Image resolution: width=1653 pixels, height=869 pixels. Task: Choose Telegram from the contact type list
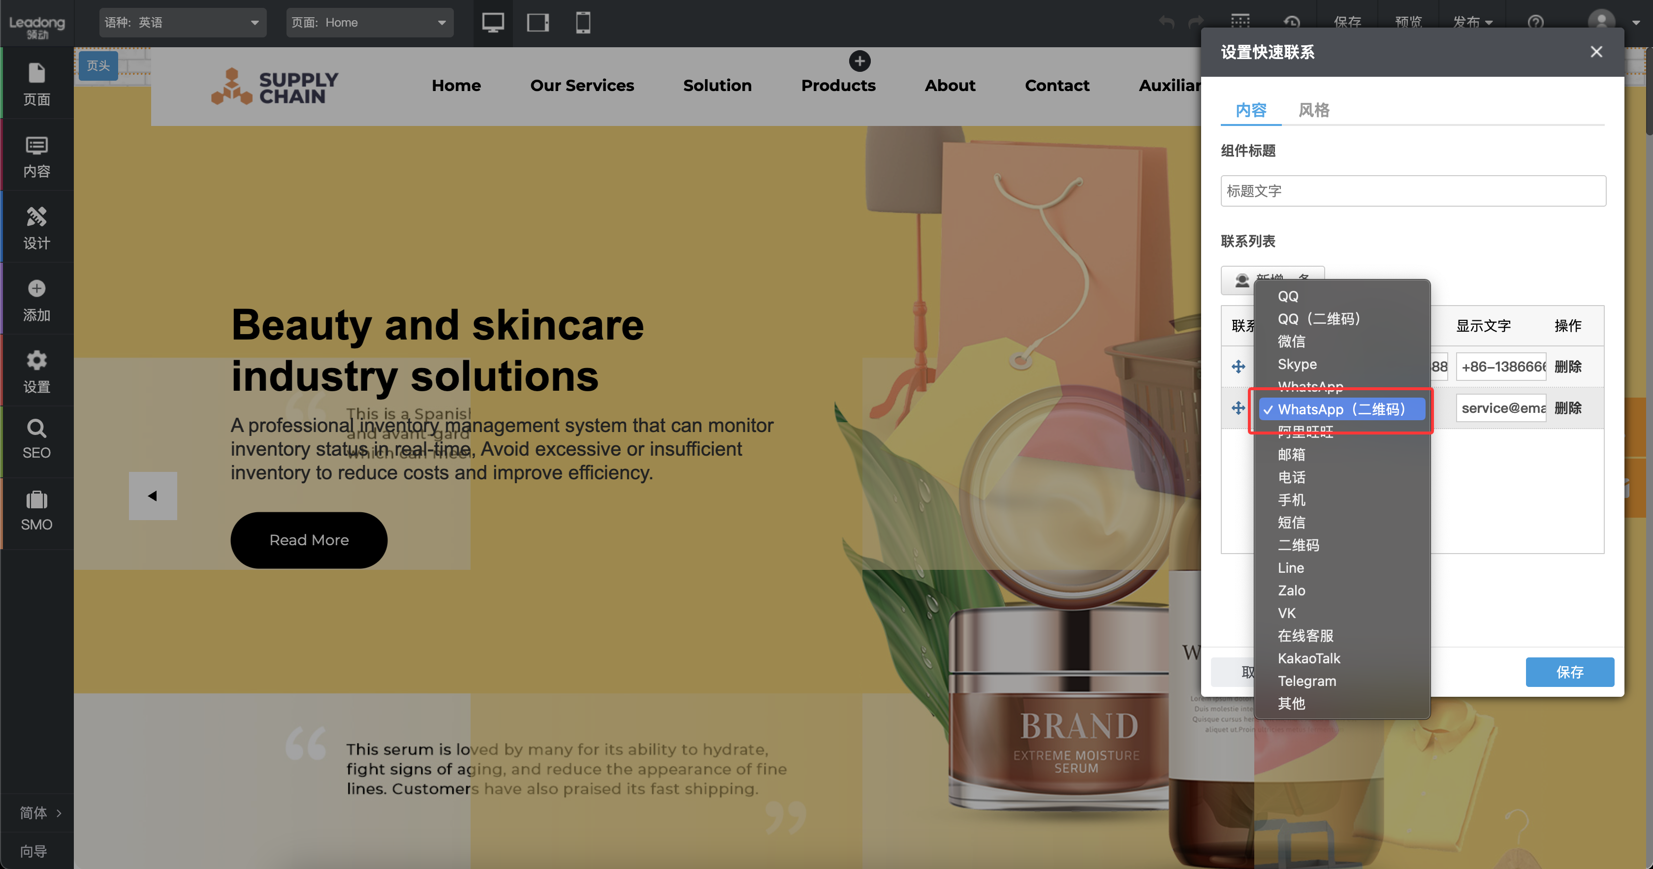(x=1306, y=681)
